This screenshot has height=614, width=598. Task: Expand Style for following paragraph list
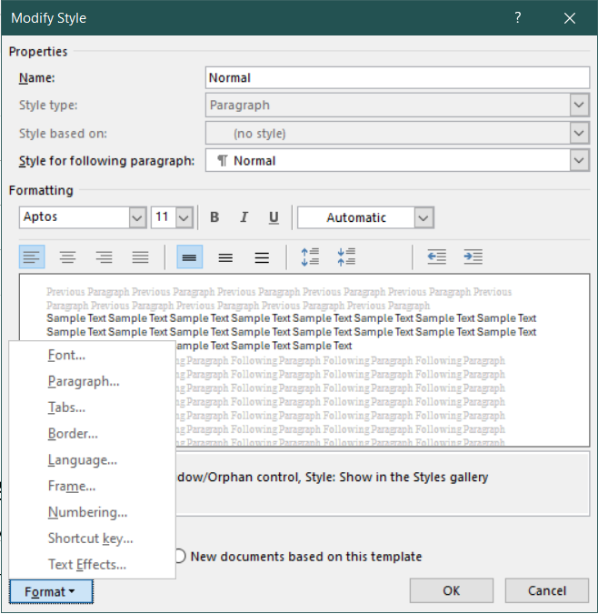point(579,160)
